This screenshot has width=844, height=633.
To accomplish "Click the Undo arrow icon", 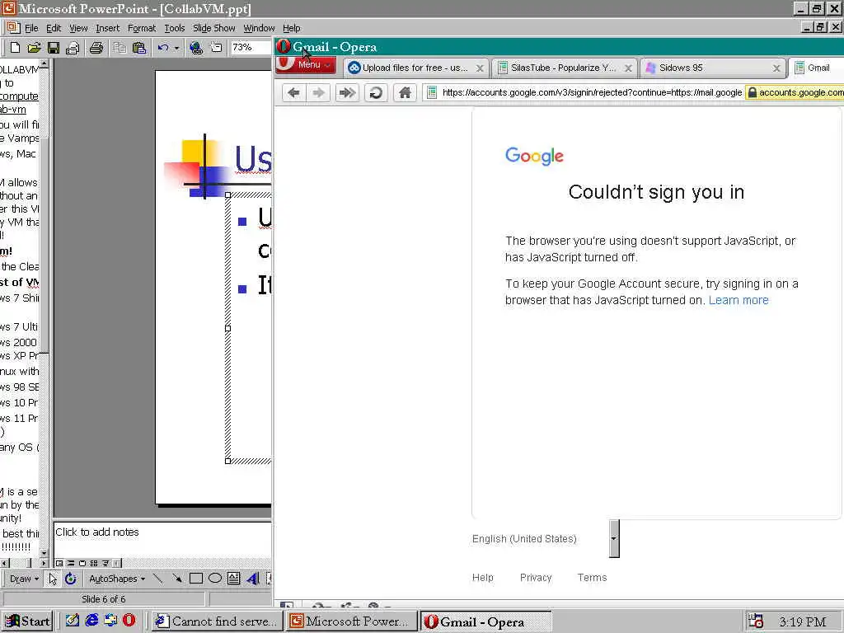I will coord(163,48).
